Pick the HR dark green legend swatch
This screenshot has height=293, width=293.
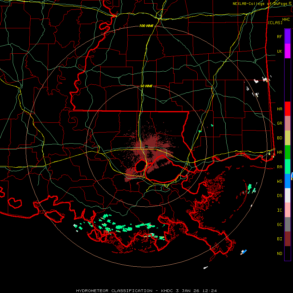point(287,152)
